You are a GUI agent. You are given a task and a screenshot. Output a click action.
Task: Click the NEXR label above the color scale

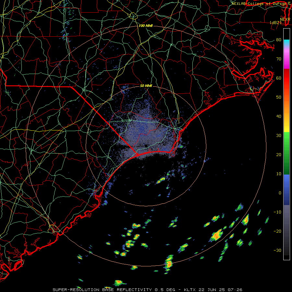tap(285, 19)
